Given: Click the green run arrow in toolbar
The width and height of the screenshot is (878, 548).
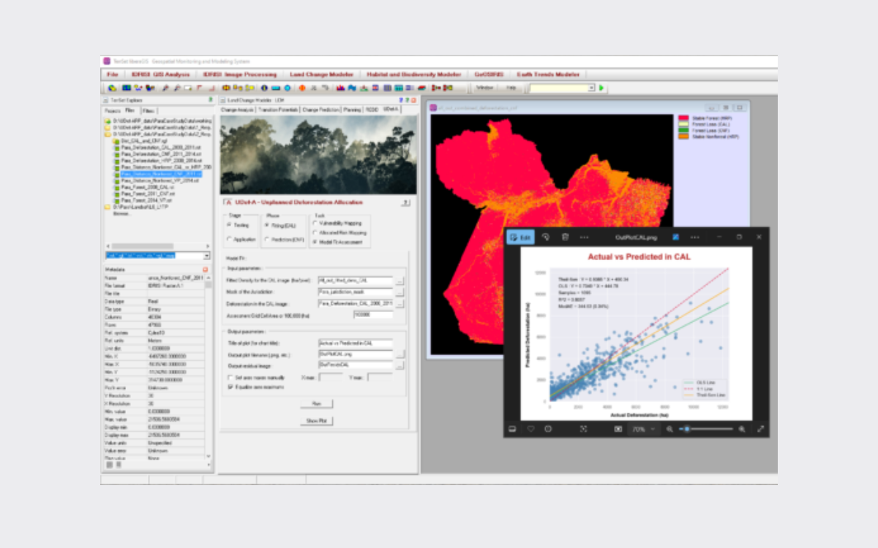Looking at the screenshot, I should (602, 88).
